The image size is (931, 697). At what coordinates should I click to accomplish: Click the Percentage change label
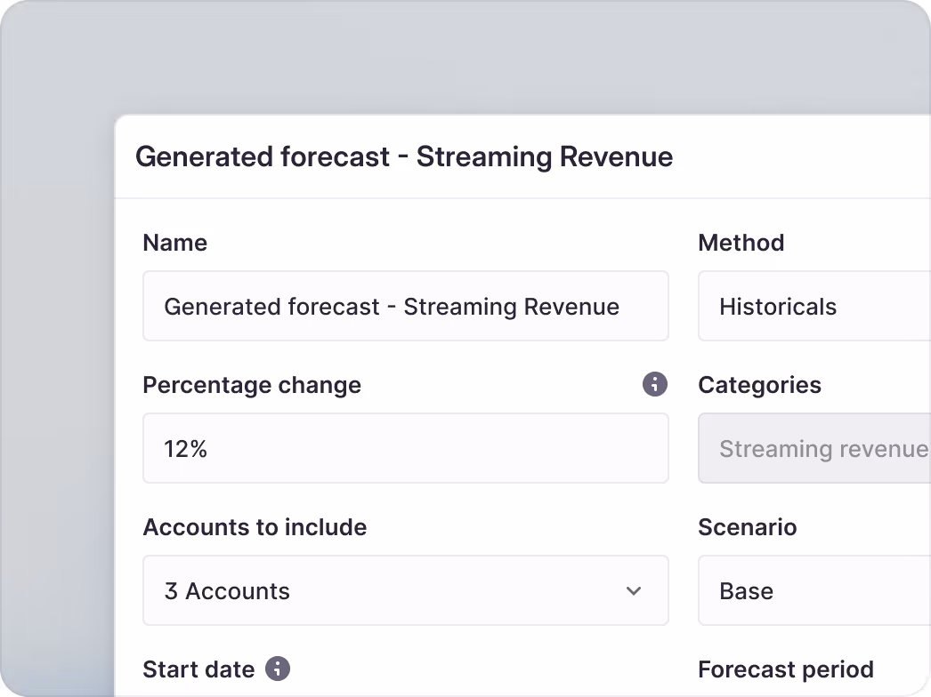(252, 386)
